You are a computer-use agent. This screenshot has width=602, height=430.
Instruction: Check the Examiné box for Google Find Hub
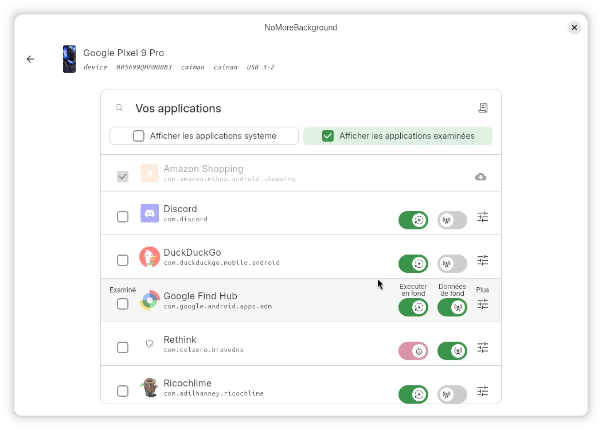tap(123, 304)
